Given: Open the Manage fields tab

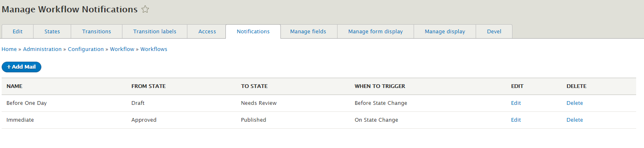Looking at the screenshot, I should click(308, 32).
